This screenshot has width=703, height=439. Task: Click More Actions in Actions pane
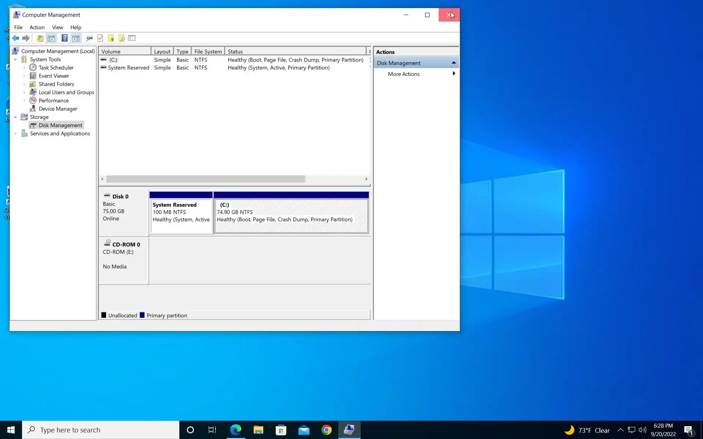point(403,74)
